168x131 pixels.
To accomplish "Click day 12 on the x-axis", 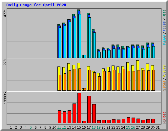I will (64, 127).
